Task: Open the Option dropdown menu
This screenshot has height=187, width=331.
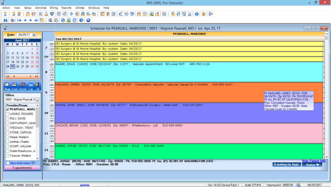Action: tap(311, 165)
